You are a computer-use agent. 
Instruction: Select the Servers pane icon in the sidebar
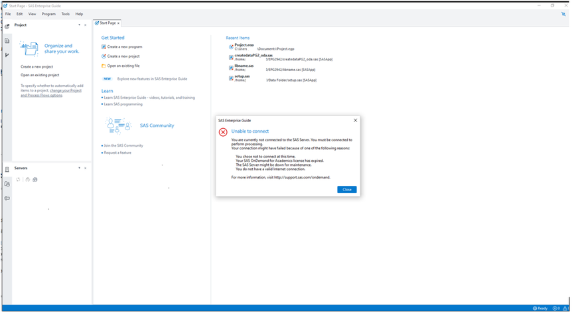coord(7,169)
